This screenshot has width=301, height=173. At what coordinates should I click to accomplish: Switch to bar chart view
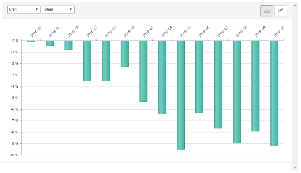(x=267, y=11)
